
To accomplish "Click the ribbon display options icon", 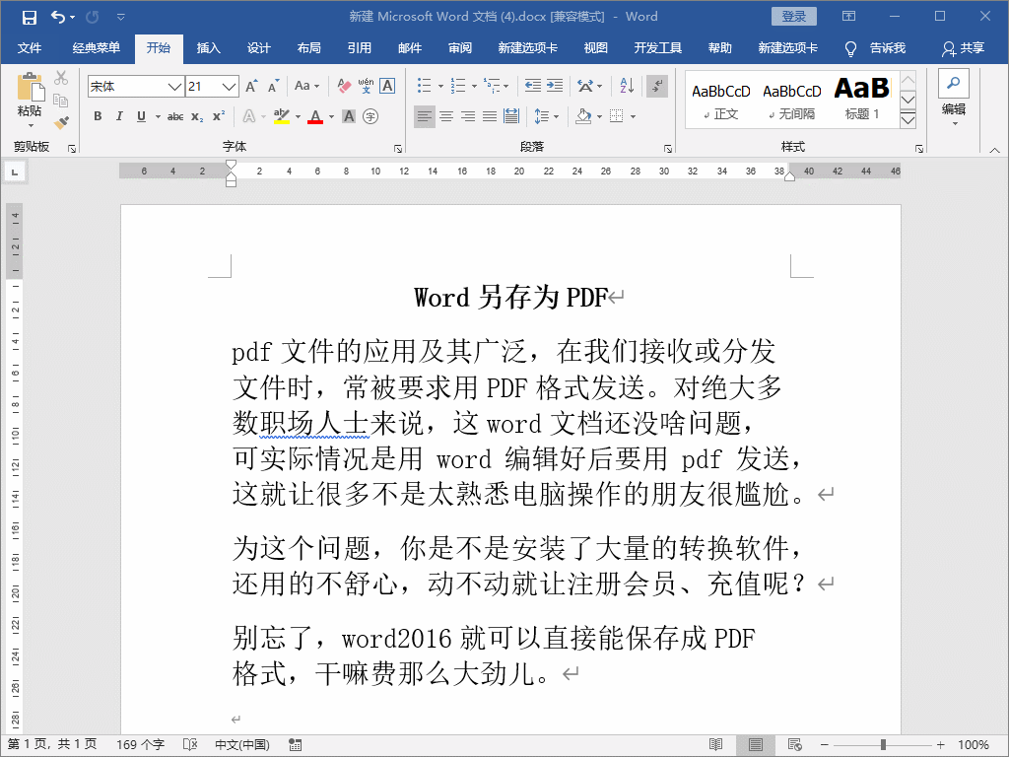I will (848, 17).
